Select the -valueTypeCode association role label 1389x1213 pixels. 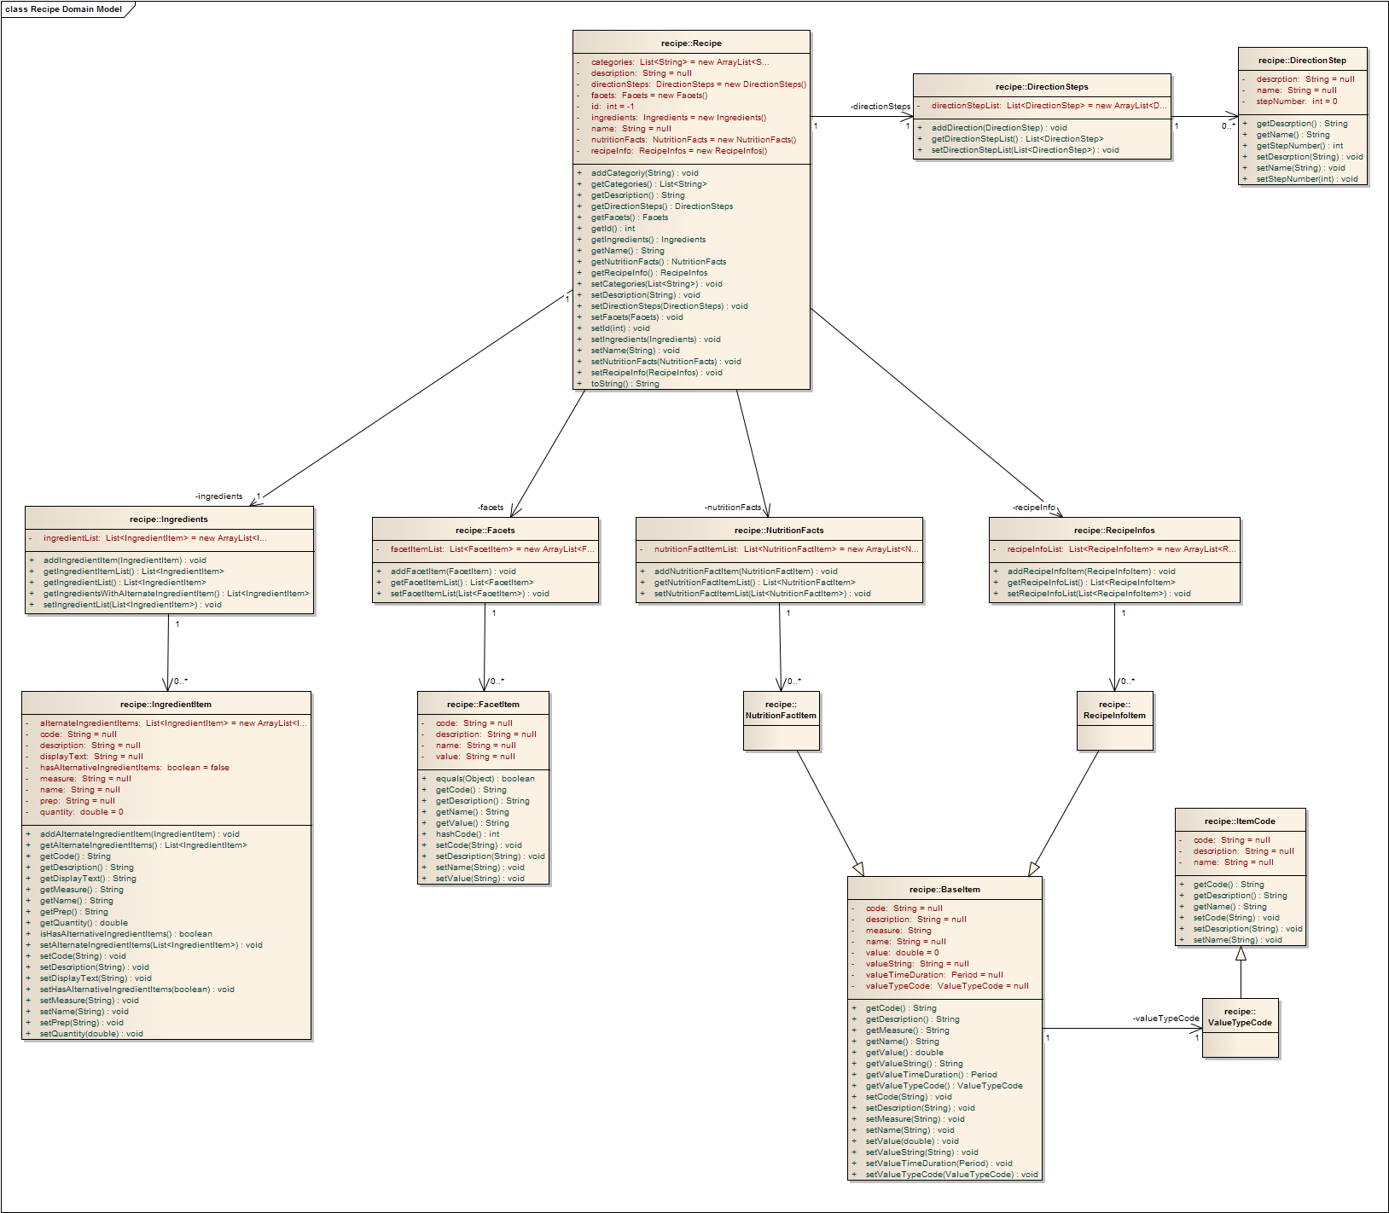[1165, 1019]
